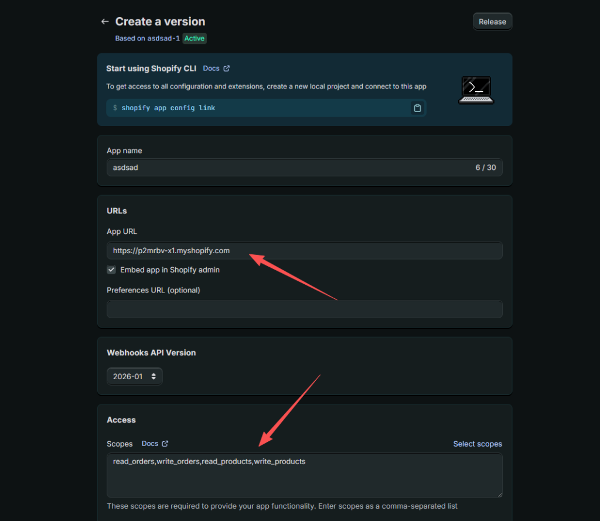This screenshot has width=600, height=521.
Task: Click the back arrow beside Create a version
Action: click(x=105, y=22)
